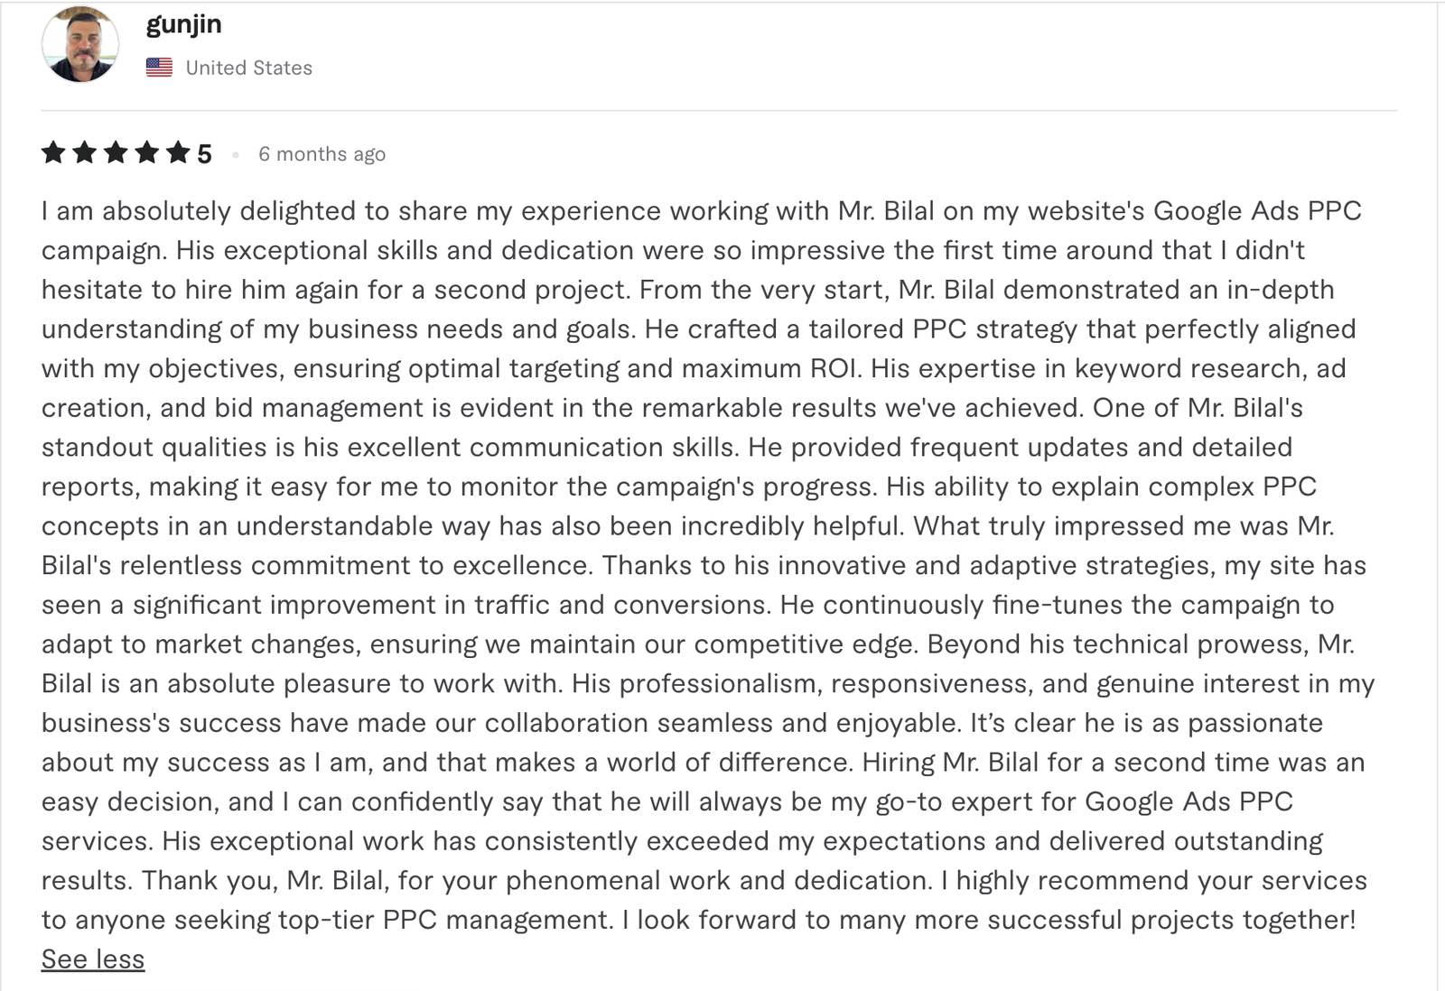Click the fourth rating star
This screenshot has height=991, width=1445.
(146, 153)
